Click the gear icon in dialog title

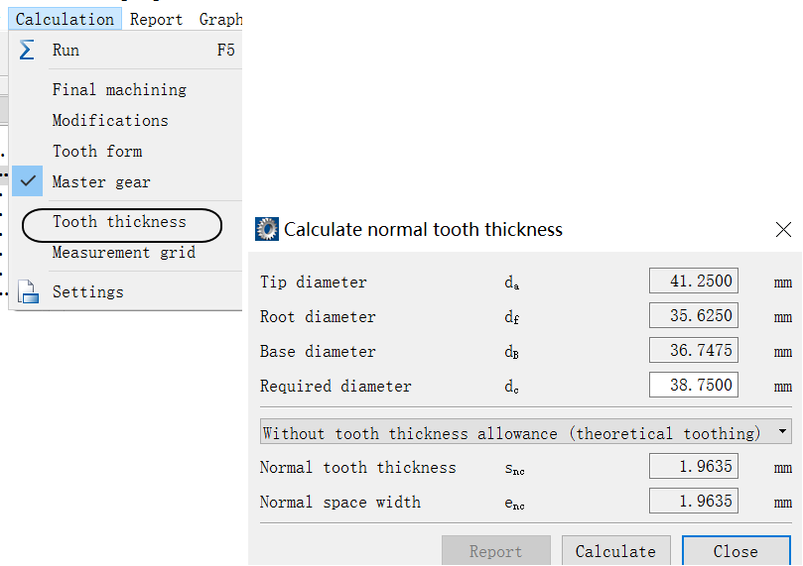267,229
